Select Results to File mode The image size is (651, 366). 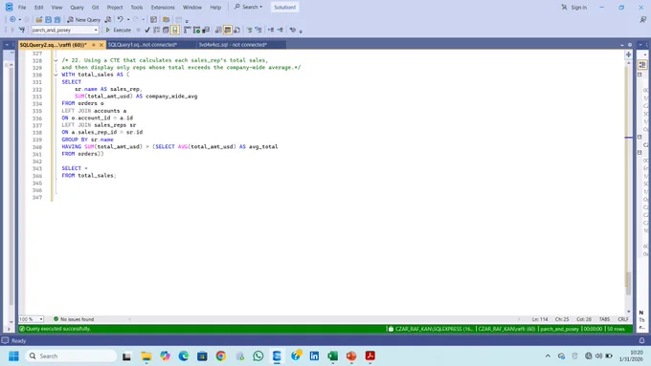pyautogui.click(x=236, y=30)
